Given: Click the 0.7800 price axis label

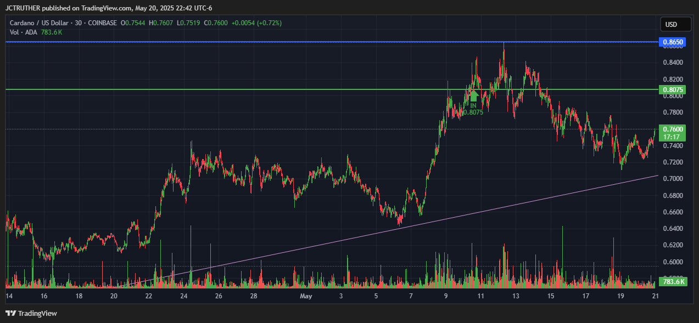Looking at the screenshot, I should (673, 112).
